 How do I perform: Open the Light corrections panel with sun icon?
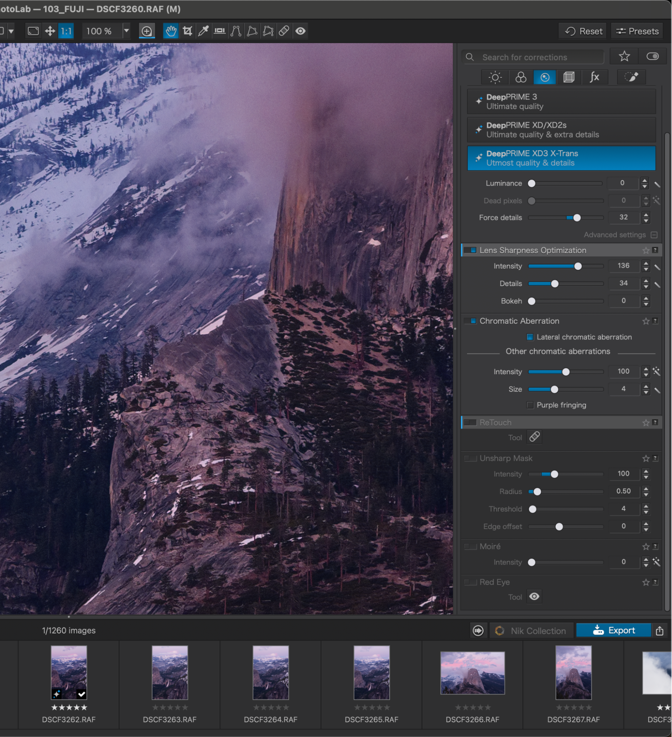click(x=495, y=77)
